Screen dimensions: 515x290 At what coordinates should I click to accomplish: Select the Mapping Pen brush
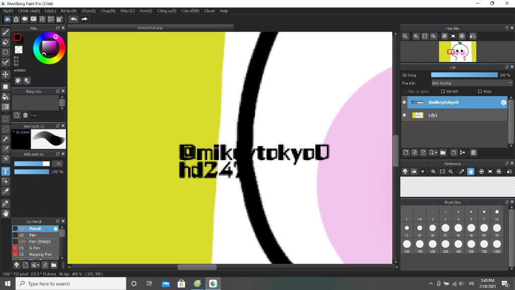(36, 254)
